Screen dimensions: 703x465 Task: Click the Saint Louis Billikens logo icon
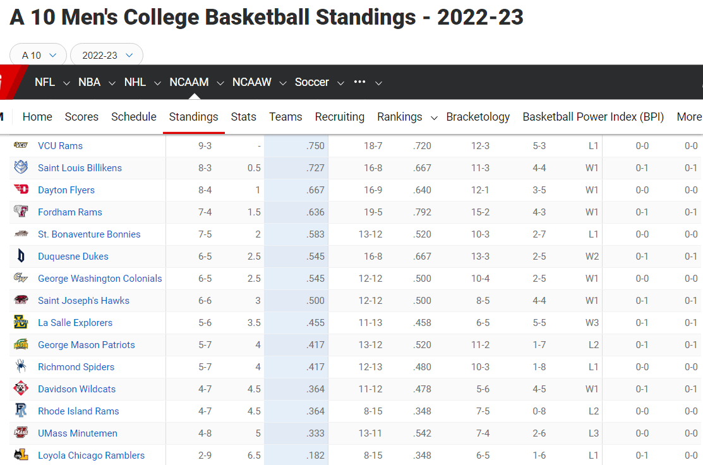click(x=21, y=168)
